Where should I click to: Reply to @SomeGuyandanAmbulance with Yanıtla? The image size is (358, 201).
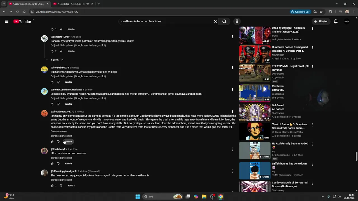(68, 104)
